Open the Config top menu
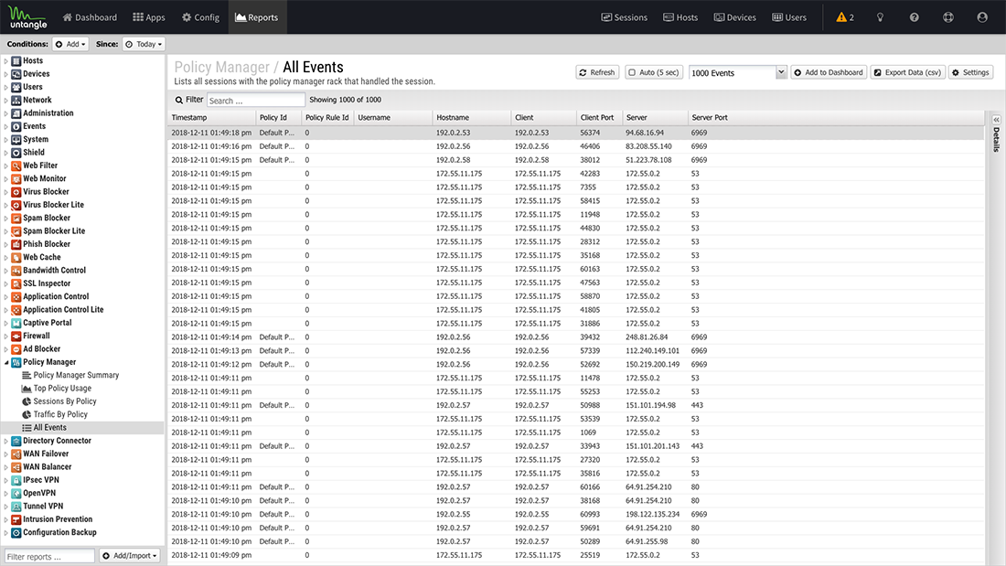 coord(201,17)
